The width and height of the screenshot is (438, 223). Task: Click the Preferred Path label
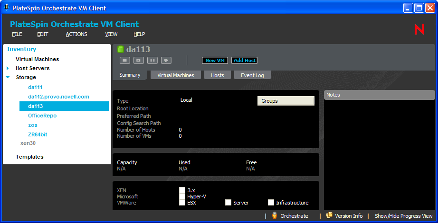coord(135,116)
